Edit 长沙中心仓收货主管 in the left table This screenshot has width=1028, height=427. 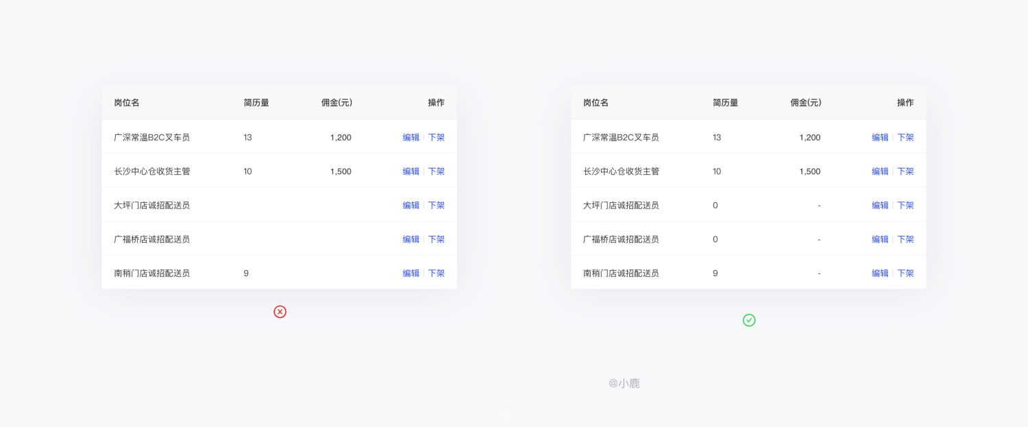(411, 171)
